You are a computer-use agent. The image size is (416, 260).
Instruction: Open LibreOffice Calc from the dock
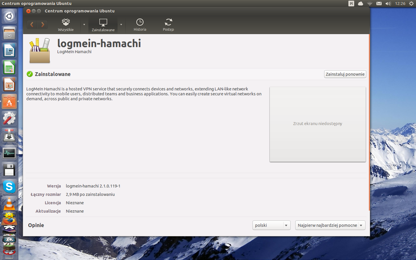[x=9, y=67]
